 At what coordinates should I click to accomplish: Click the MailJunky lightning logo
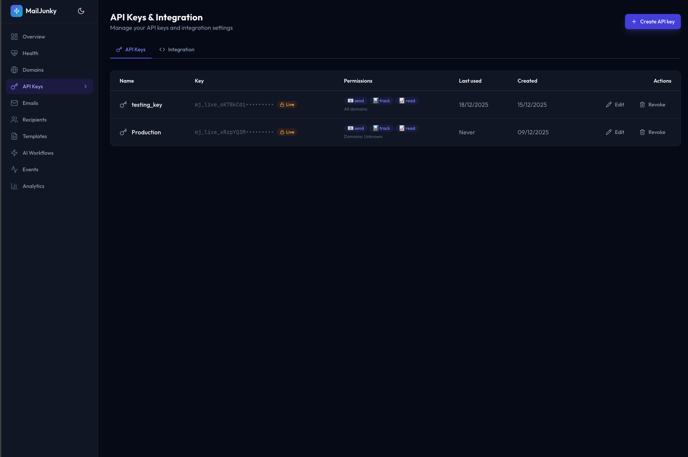click(16, 11)
